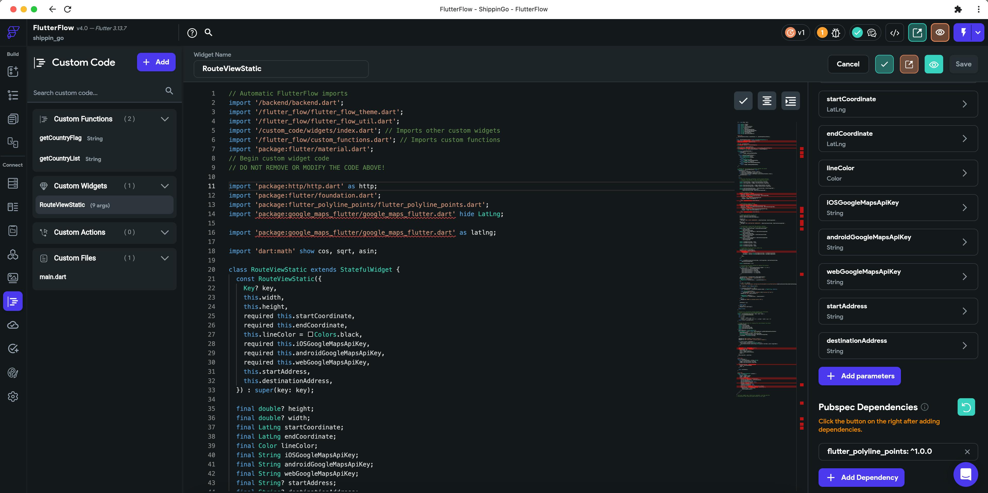Image resolution: width=988 pixels, height=493 pixels.
Task: Toggle the orange eye preview icon in top bar
Action: pyautogui.click(x=940, y=33)
